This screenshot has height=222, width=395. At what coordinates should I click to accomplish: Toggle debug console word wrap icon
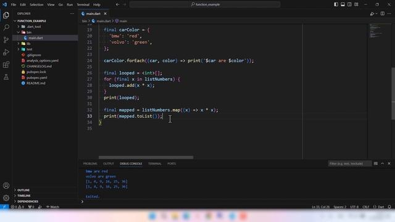[376, 163]
